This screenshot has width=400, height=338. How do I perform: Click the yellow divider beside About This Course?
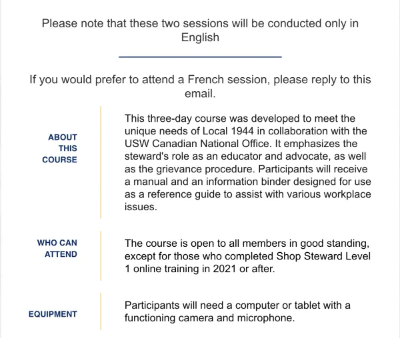pos(101,162)
